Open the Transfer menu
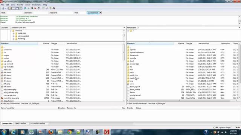 pyautogui.click(x=20, y=5)
